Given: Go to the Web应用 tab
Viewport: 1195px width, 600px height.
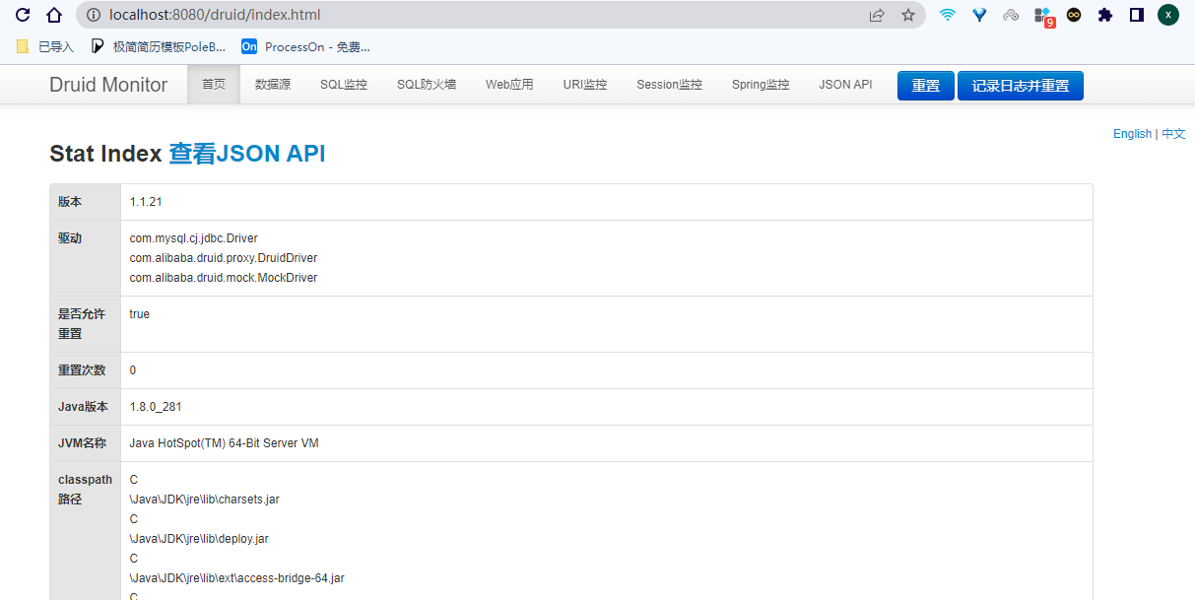Looking at the screenshot, I should pyautogui.click(x=509, y=85).
